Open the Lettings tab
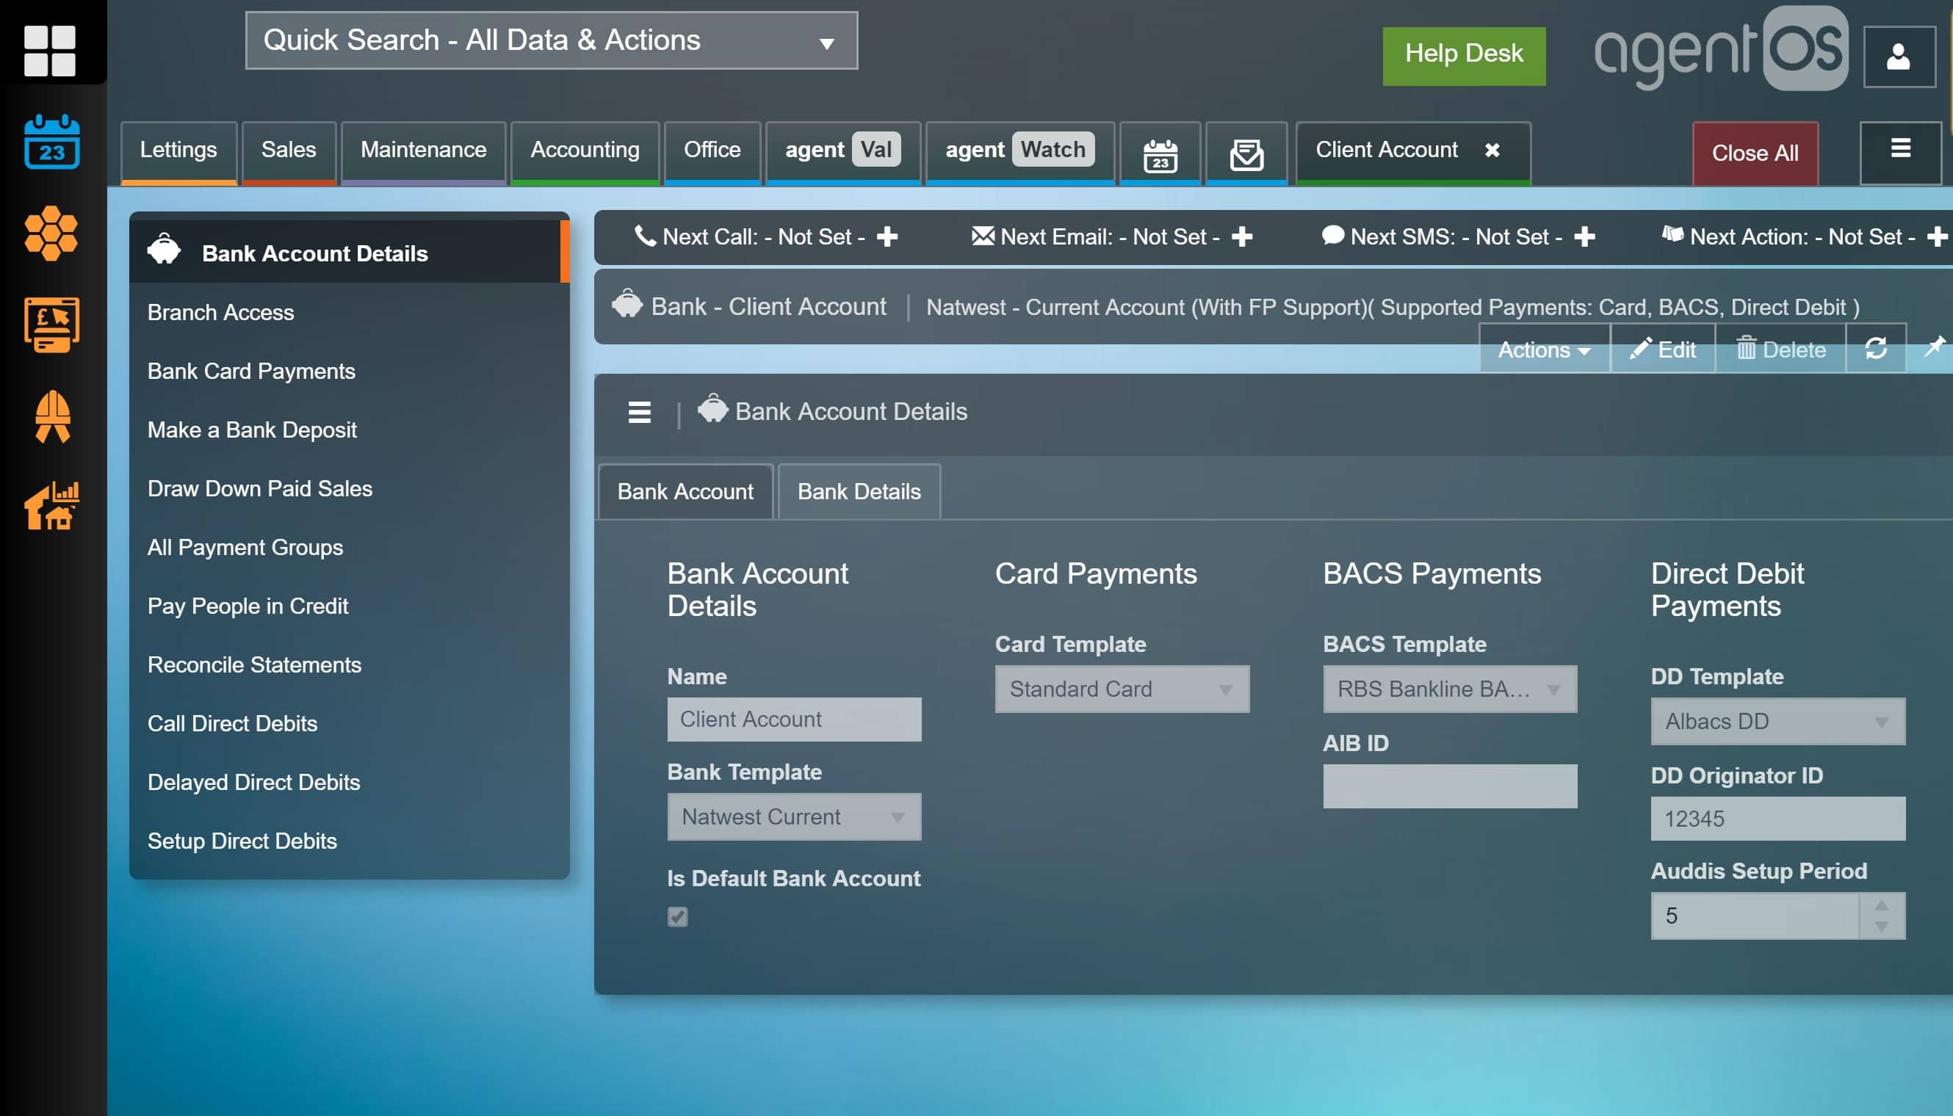This screenshot has height=1116, width=1953. click(178, 151)
